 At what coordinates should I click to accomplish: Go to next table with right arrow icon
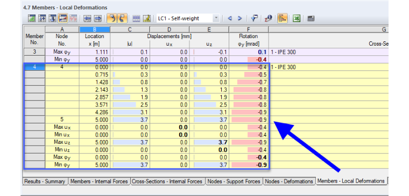[97, 18]
